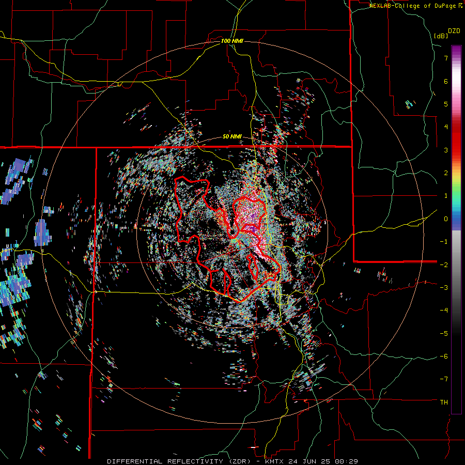The width and height of the screenshot is (465, 465).
Task: Click the KMTX station identifier
Action: (275, 461)
